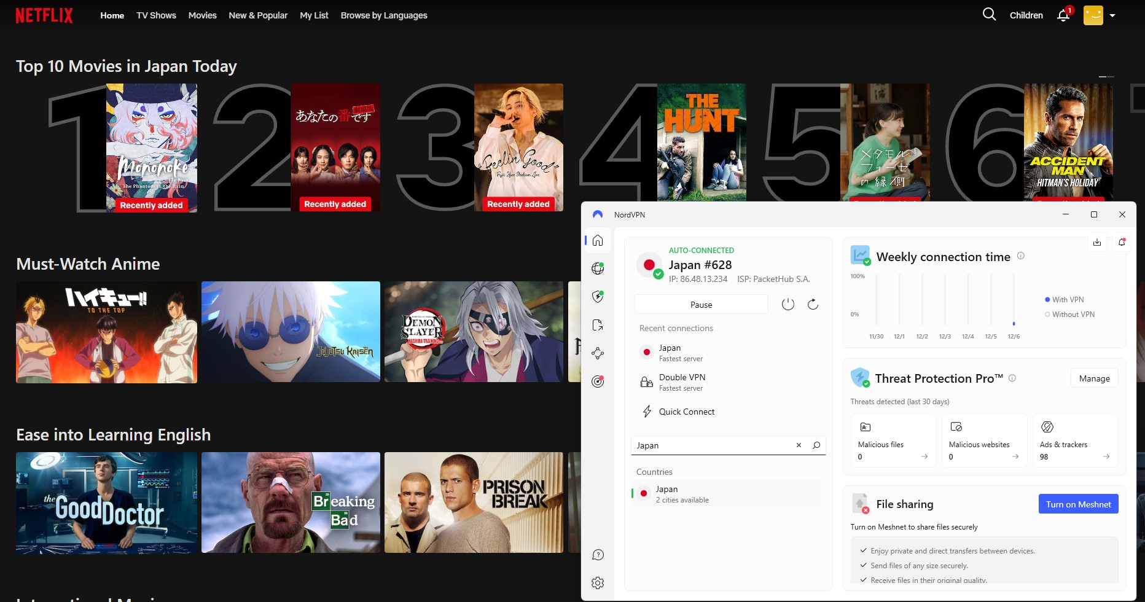Click the Without VPN legend item
The width and height of the screenshot is (1145, 602).
[x=1070, y=315]
